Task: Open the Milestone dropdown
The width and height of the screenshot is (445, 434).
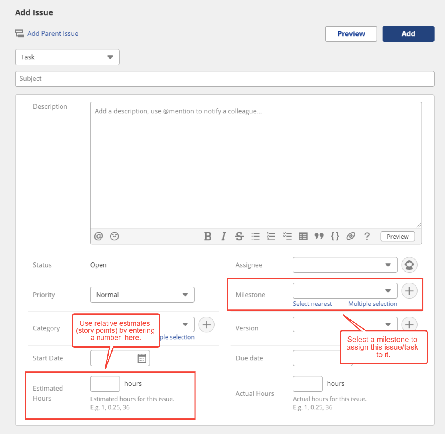Action: (x=345, y=291)
